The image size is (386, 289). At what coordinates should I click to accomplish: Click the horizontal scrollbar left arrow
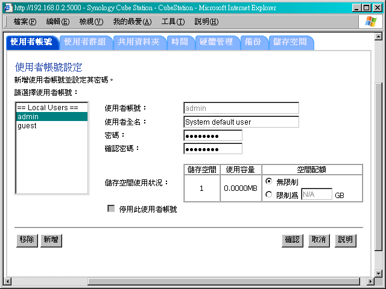[8, 281]
